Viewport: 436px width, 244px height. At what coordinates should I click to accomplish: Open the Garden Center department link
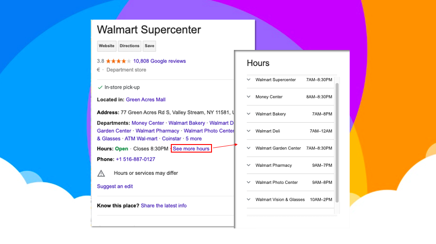[114, 131]
